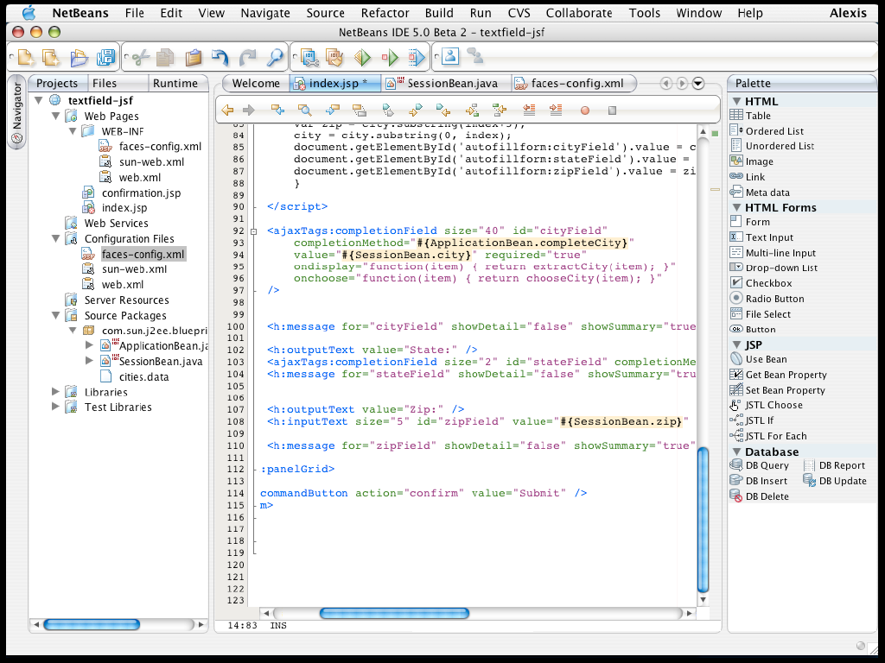885x663 pixels.
Task: Click the editor Back arrow icon
Action: (227, 110)
